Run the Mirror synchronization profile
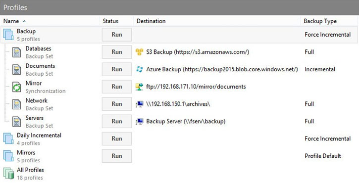The image size is (359, 183). pyautogui.click(x=117, y=87)
